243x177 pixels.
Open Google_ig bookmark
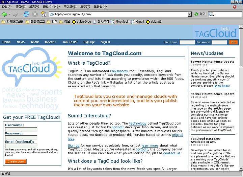tap(120, 22)
